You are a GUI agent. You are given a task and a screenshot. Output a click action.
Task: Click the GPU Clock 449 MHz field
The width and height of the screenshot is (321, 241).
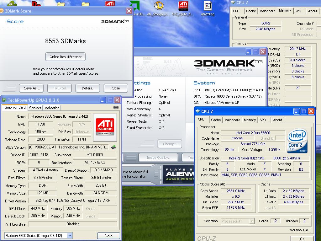38,208
